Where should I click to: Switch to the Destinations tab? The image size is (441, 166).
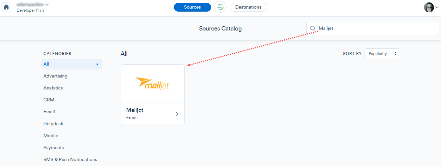tap(248, 7)
